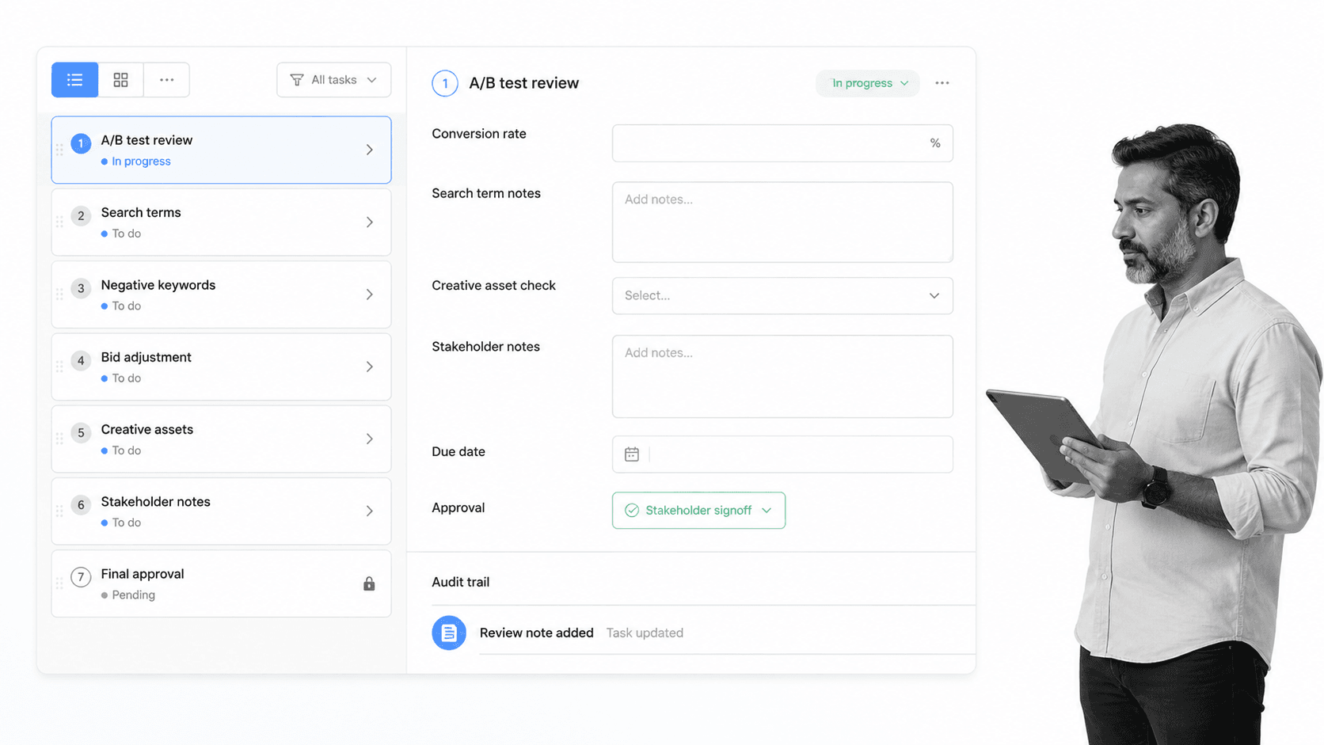
Task: Expand chevron on Search terms row
Action: 369,222
